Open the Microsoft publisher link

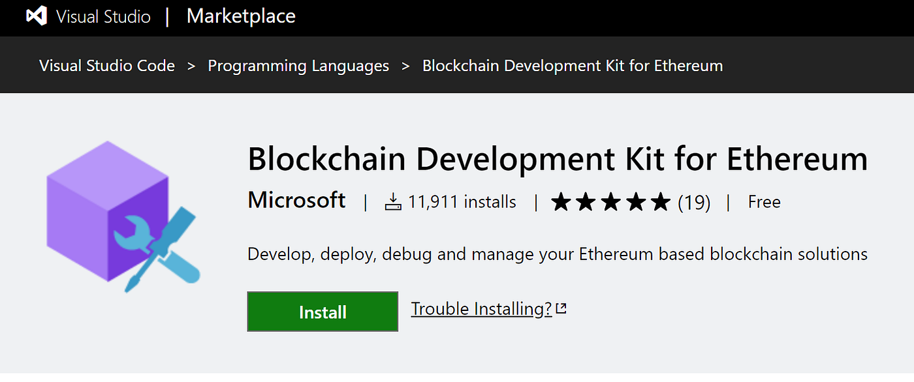click(296, 200)
